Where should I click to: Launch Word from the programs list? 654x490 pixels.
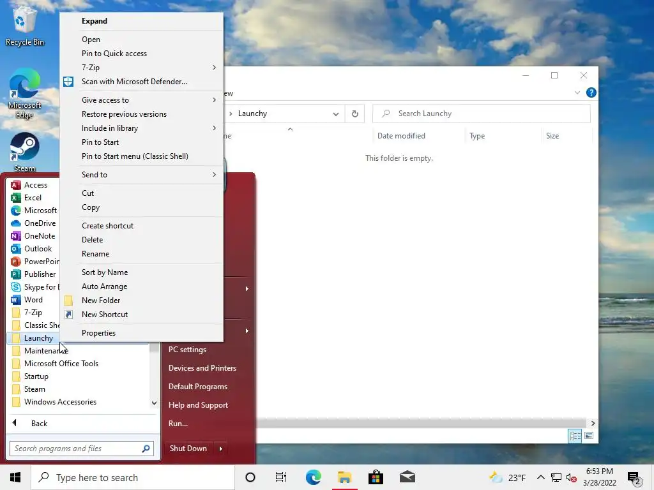point(33,300)
